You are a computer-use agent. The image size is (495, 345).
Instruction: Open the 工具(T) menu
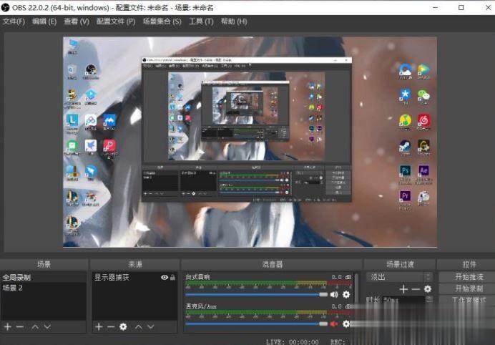click(x=201, y=21)
